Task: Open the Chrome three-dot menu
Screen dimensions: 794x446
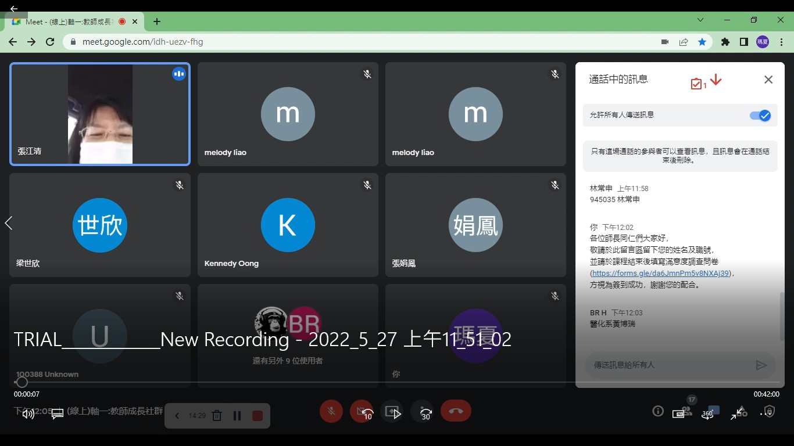Action: (782, 42)
